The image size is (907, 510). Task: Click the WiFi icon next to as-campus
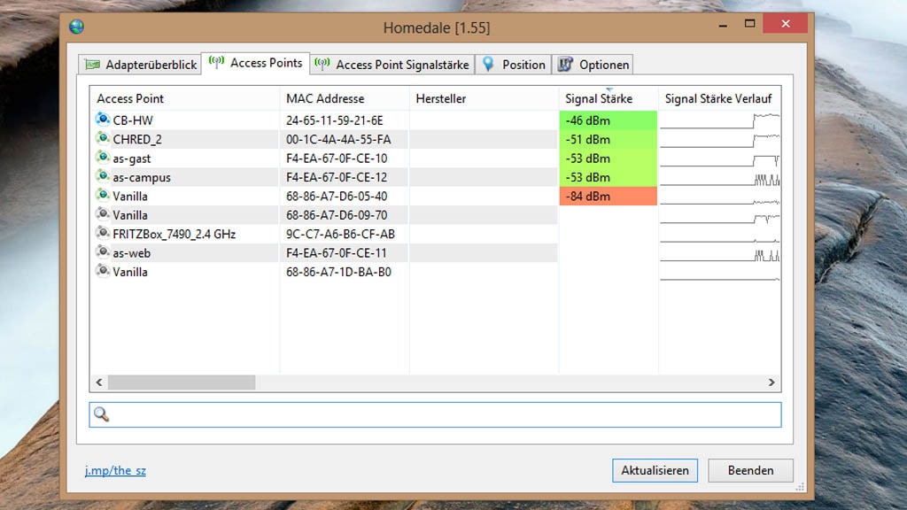click(x=102, y=177)
